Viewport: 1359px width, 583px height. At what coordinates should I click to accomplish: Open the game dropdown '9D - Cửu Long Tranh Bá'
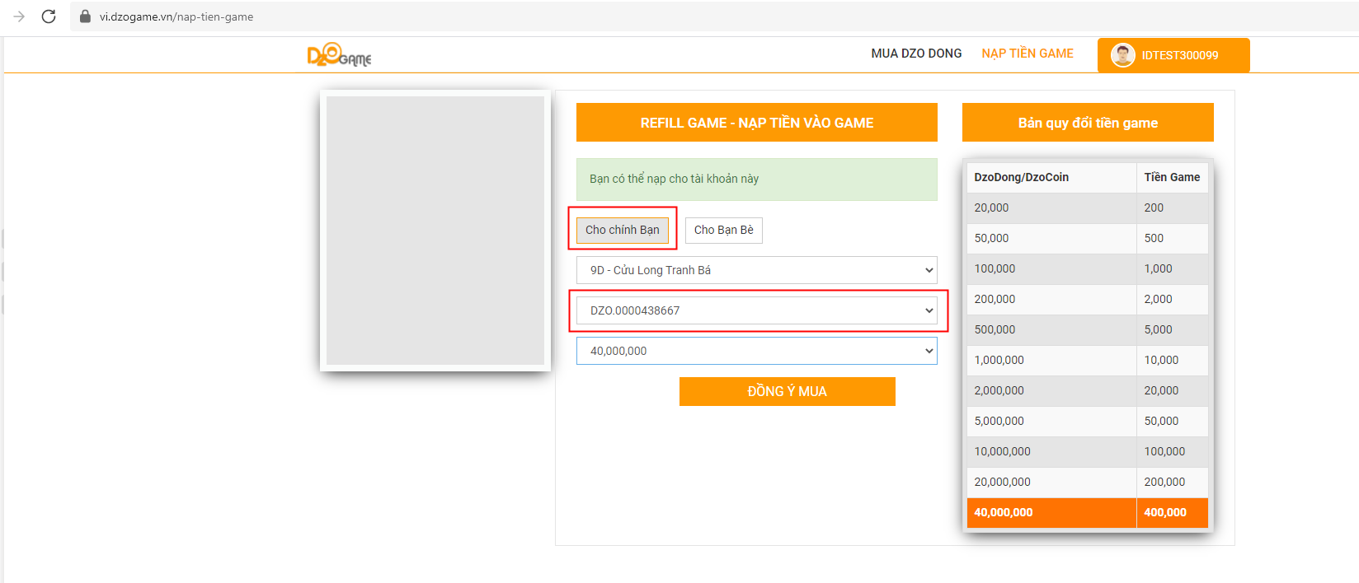(x=756, y=270)
